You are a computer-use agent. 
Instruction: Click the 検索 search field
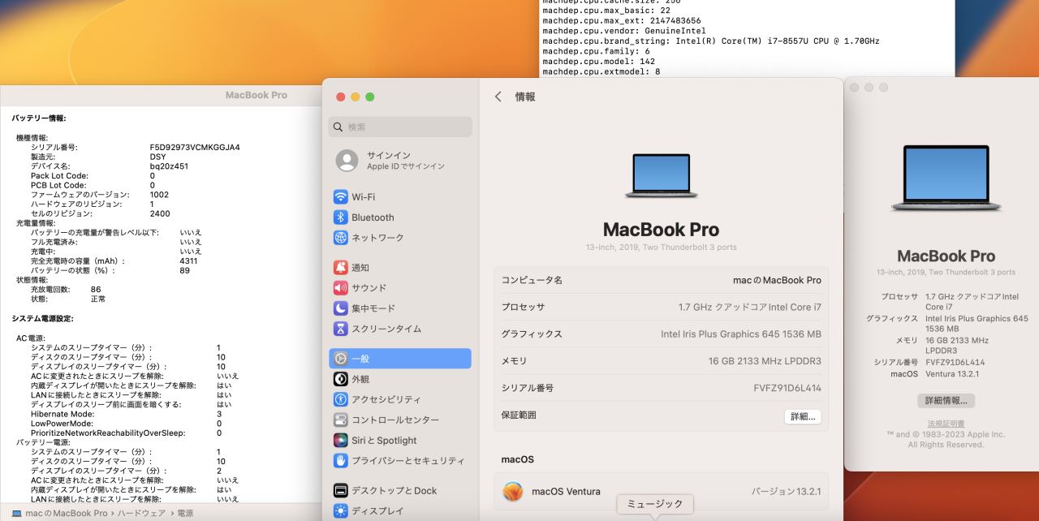(400, 127)
